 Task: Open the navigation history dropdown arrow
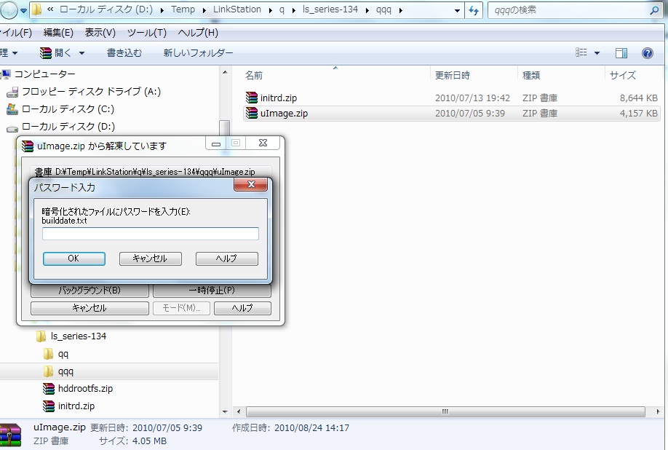coord(24,10)
